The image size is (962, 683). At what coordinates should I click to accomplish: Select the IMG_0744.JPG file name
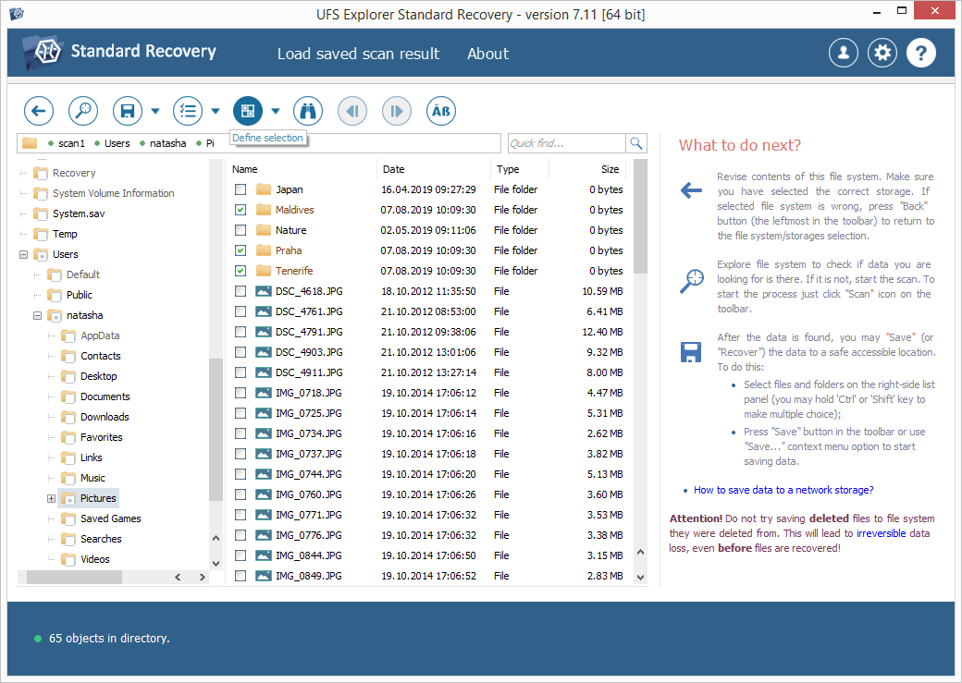309,474
